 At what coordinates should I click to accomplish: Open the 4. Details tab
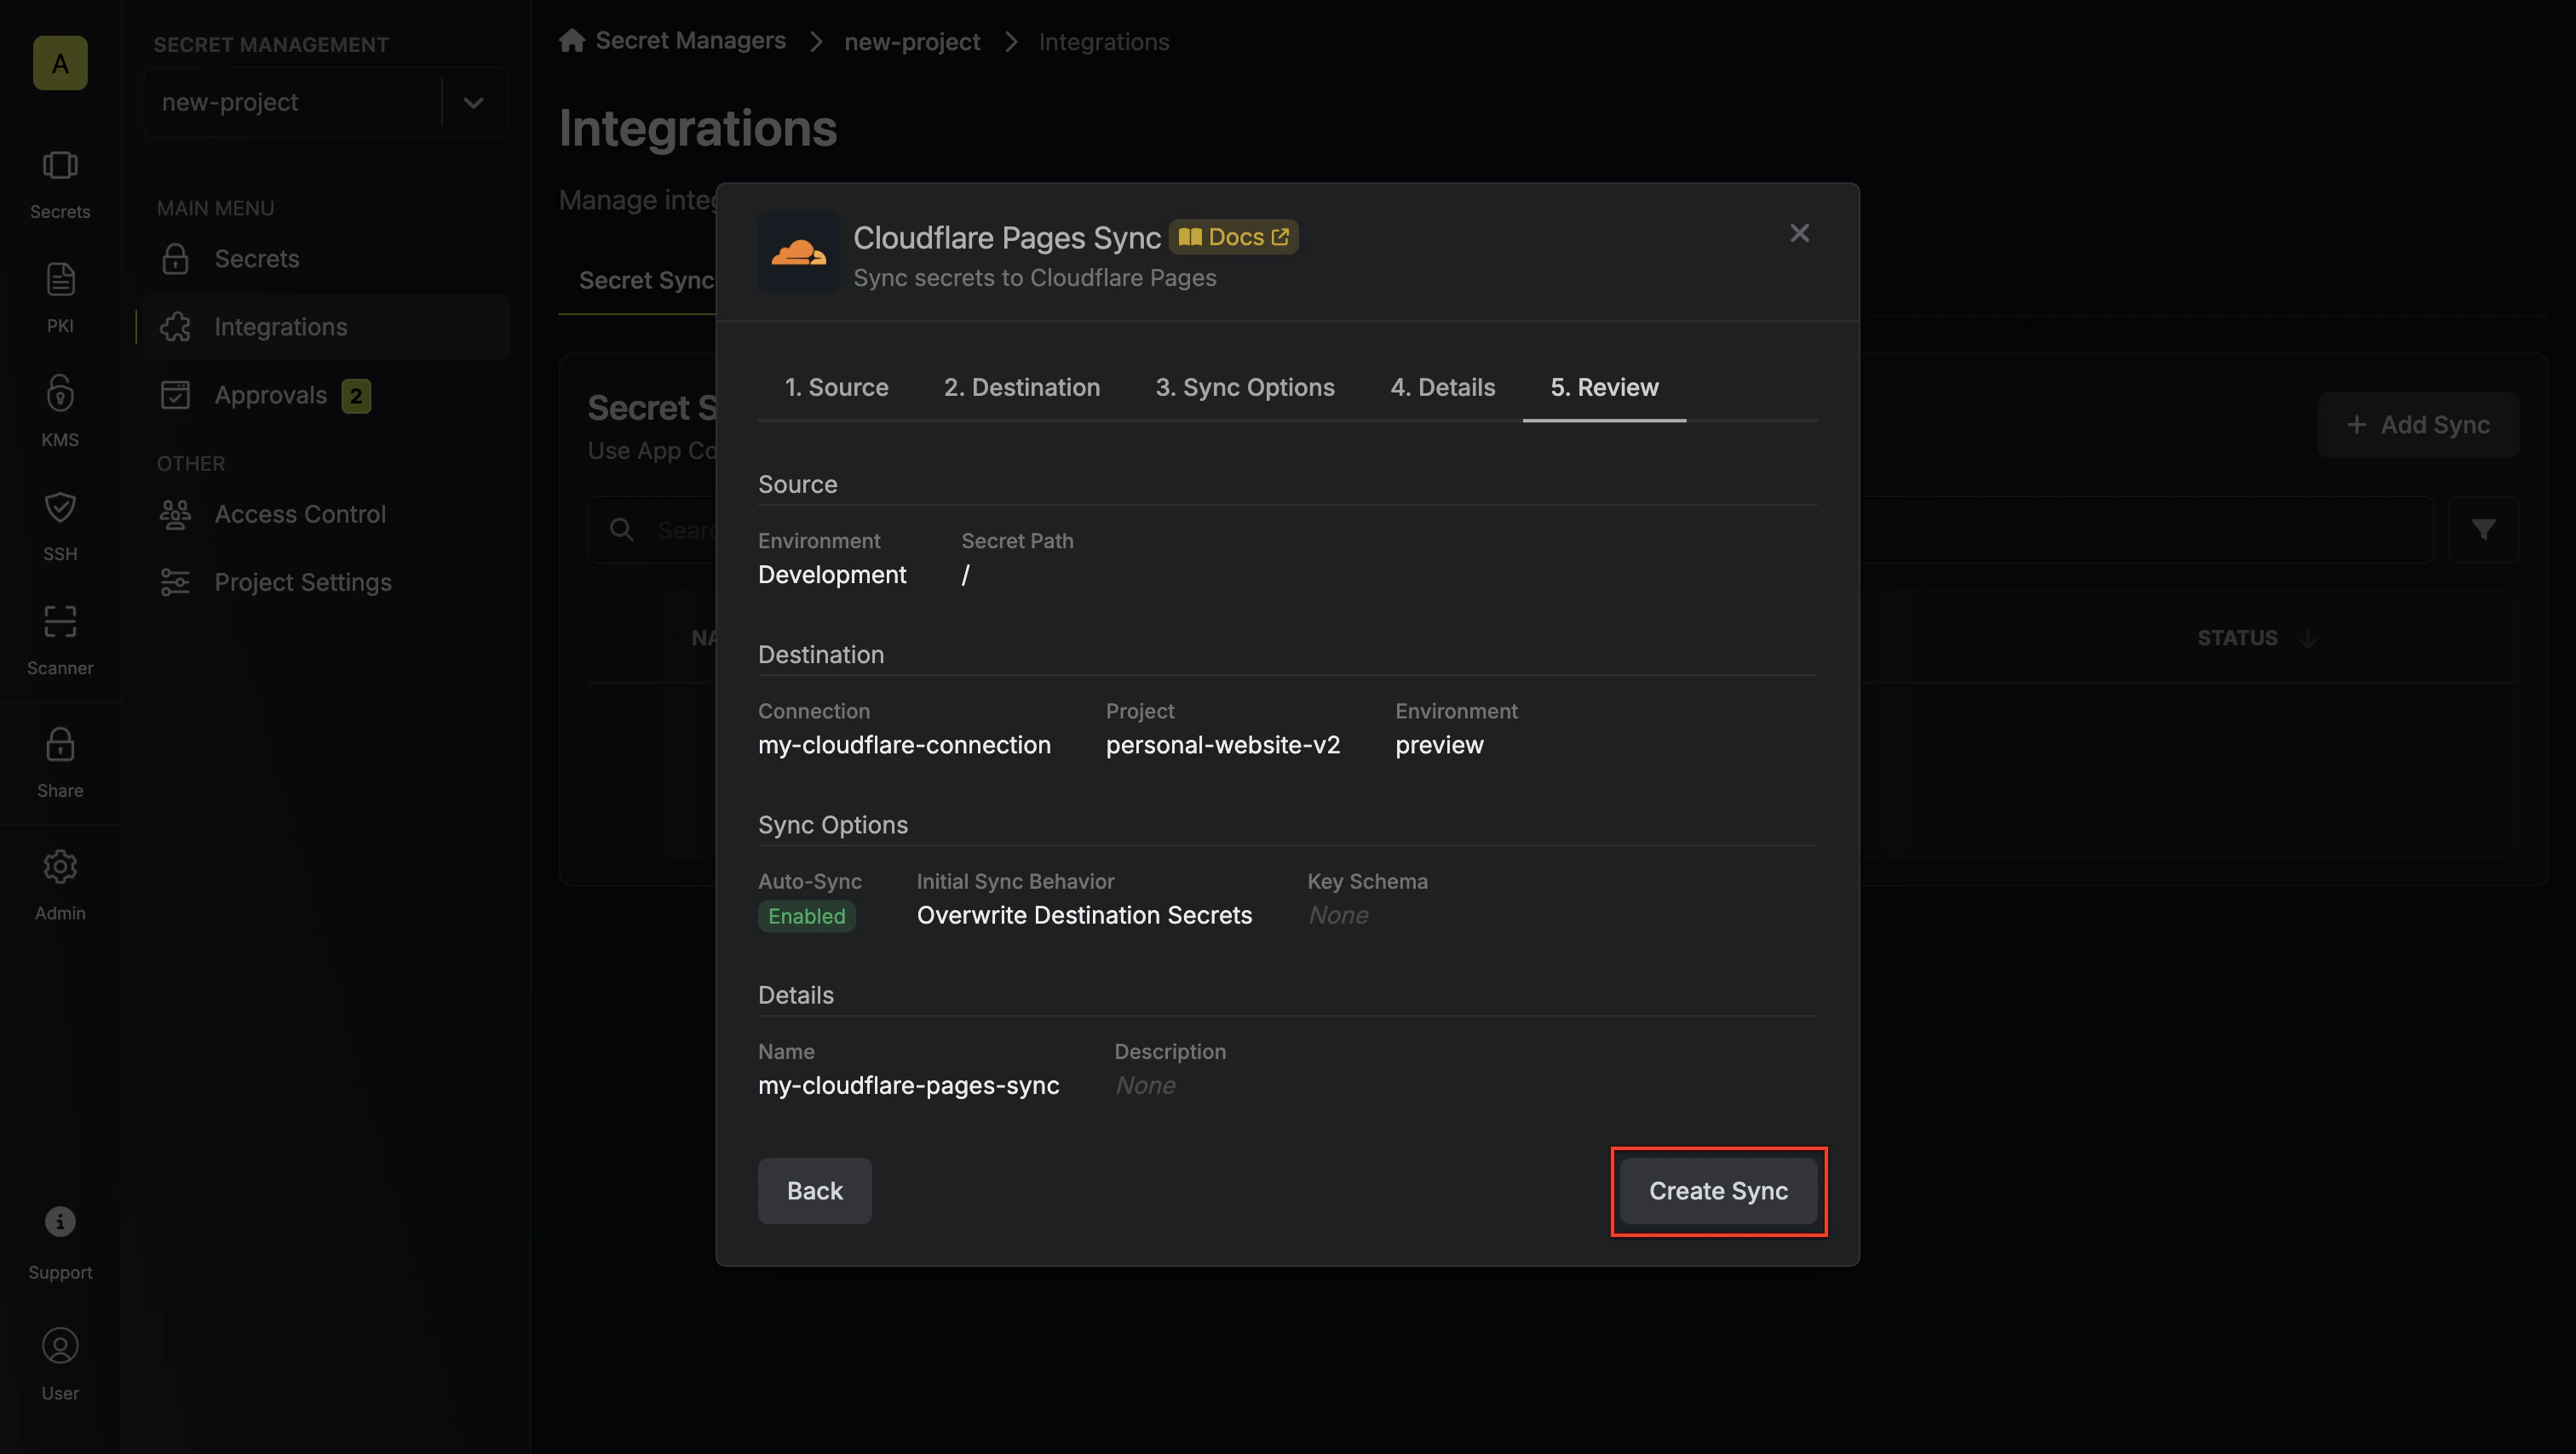point(1442,386)
